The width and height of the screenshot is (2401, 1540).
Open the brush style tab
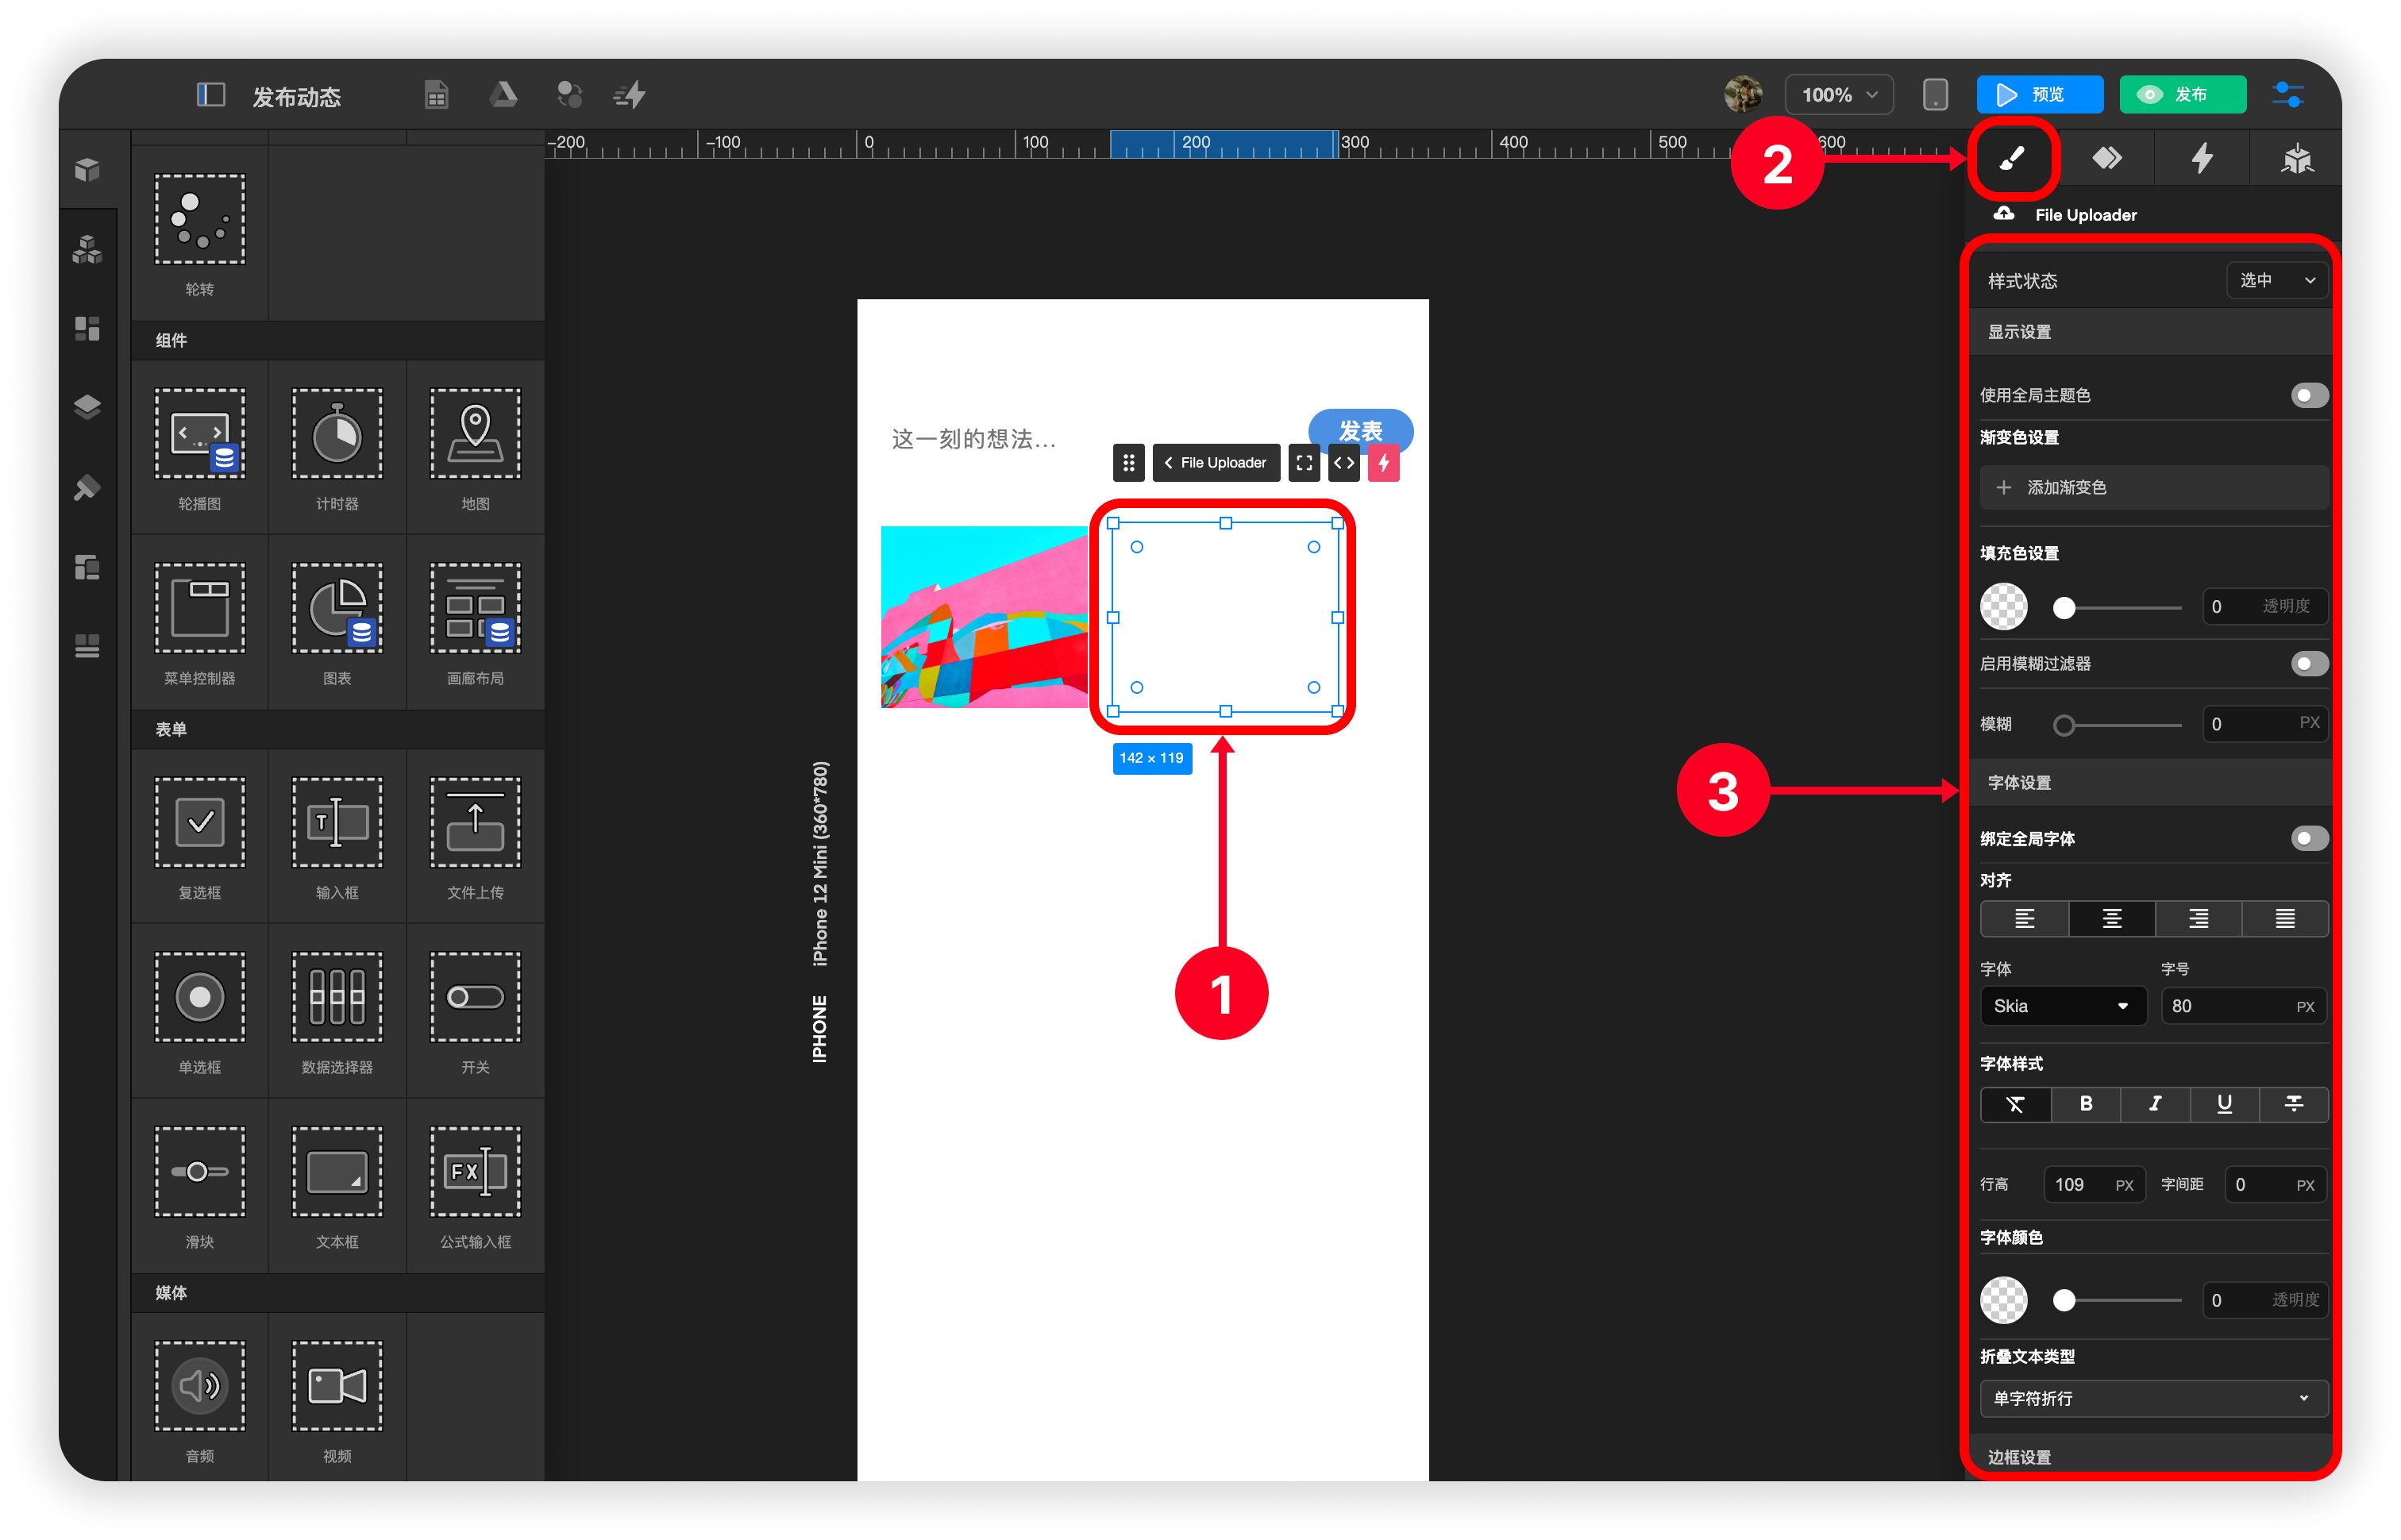pos(2012,158)
